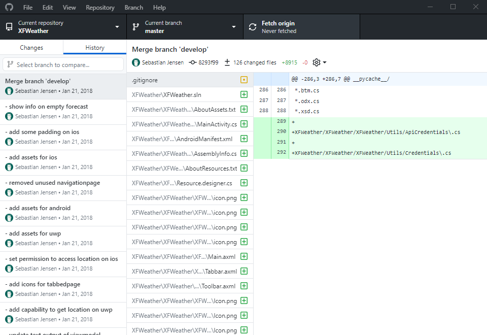Open dropdown arrow next to settings gear
This screenshot has height=335, width=487.
(x=325, y=62)
